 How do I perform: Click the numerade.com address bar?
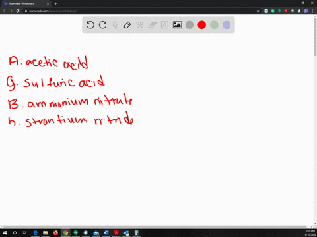tap(141, 11)
